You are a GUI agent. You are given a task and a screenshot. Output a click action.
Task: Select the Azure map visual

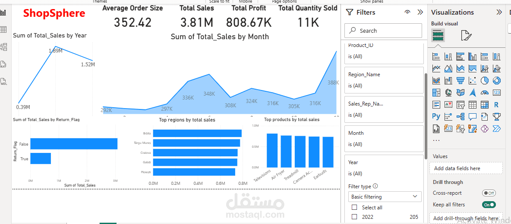tap(473, 93)
